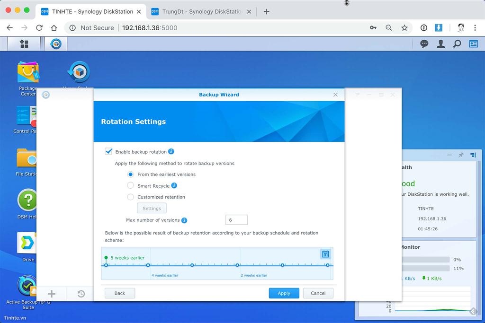Screen dimensions: 485x323
Task: Open a new browser tab
Action: [x=266, y=12]
